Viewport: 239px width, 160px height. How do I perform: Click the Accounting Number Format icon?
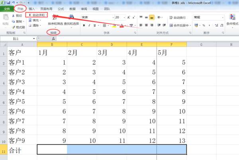(196, 25)
